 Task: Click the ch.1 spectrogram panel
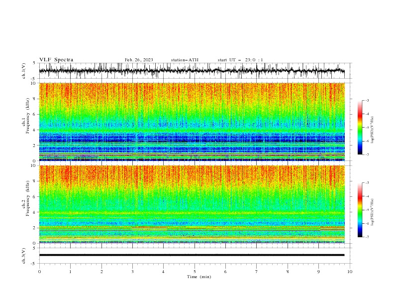pyautogui.click(x=192, y=122)
